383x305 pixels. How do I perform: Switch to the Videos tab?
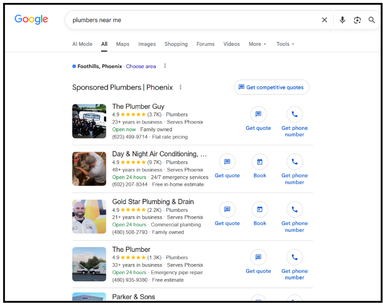pyautogui.click(x=231, y=44)
